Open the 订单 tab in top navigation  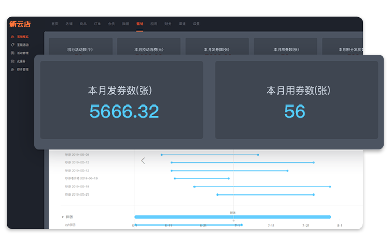point(98,24)
